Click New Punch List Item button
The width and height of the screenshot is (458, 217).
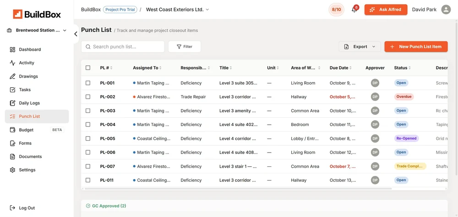click(416, 47)
